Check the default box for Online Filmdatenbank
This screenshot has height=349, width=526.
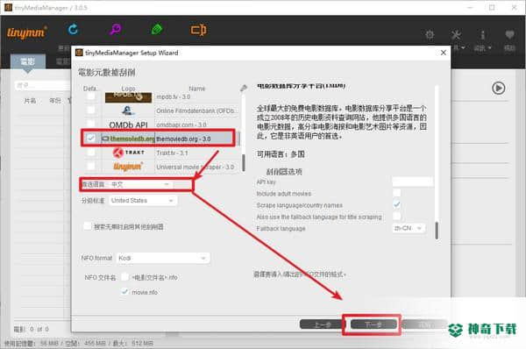click(x=90, y=110)
